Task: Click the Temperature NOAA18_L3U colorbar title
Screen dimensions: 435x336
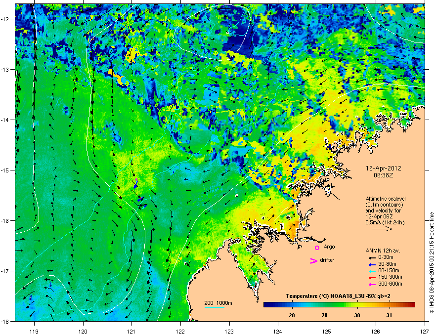Action: pos(338,296)
